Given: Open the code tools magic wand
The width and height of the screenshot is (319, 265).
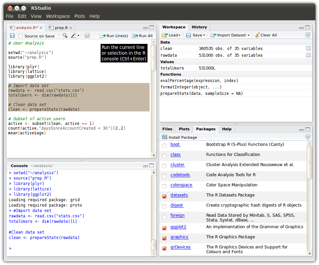Looking at the screenshot, I should (x=74, y=35).
